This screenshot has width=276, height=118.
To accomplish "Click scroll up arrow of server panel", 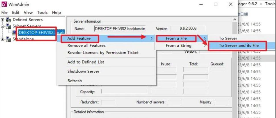I will tap(235, 19).
